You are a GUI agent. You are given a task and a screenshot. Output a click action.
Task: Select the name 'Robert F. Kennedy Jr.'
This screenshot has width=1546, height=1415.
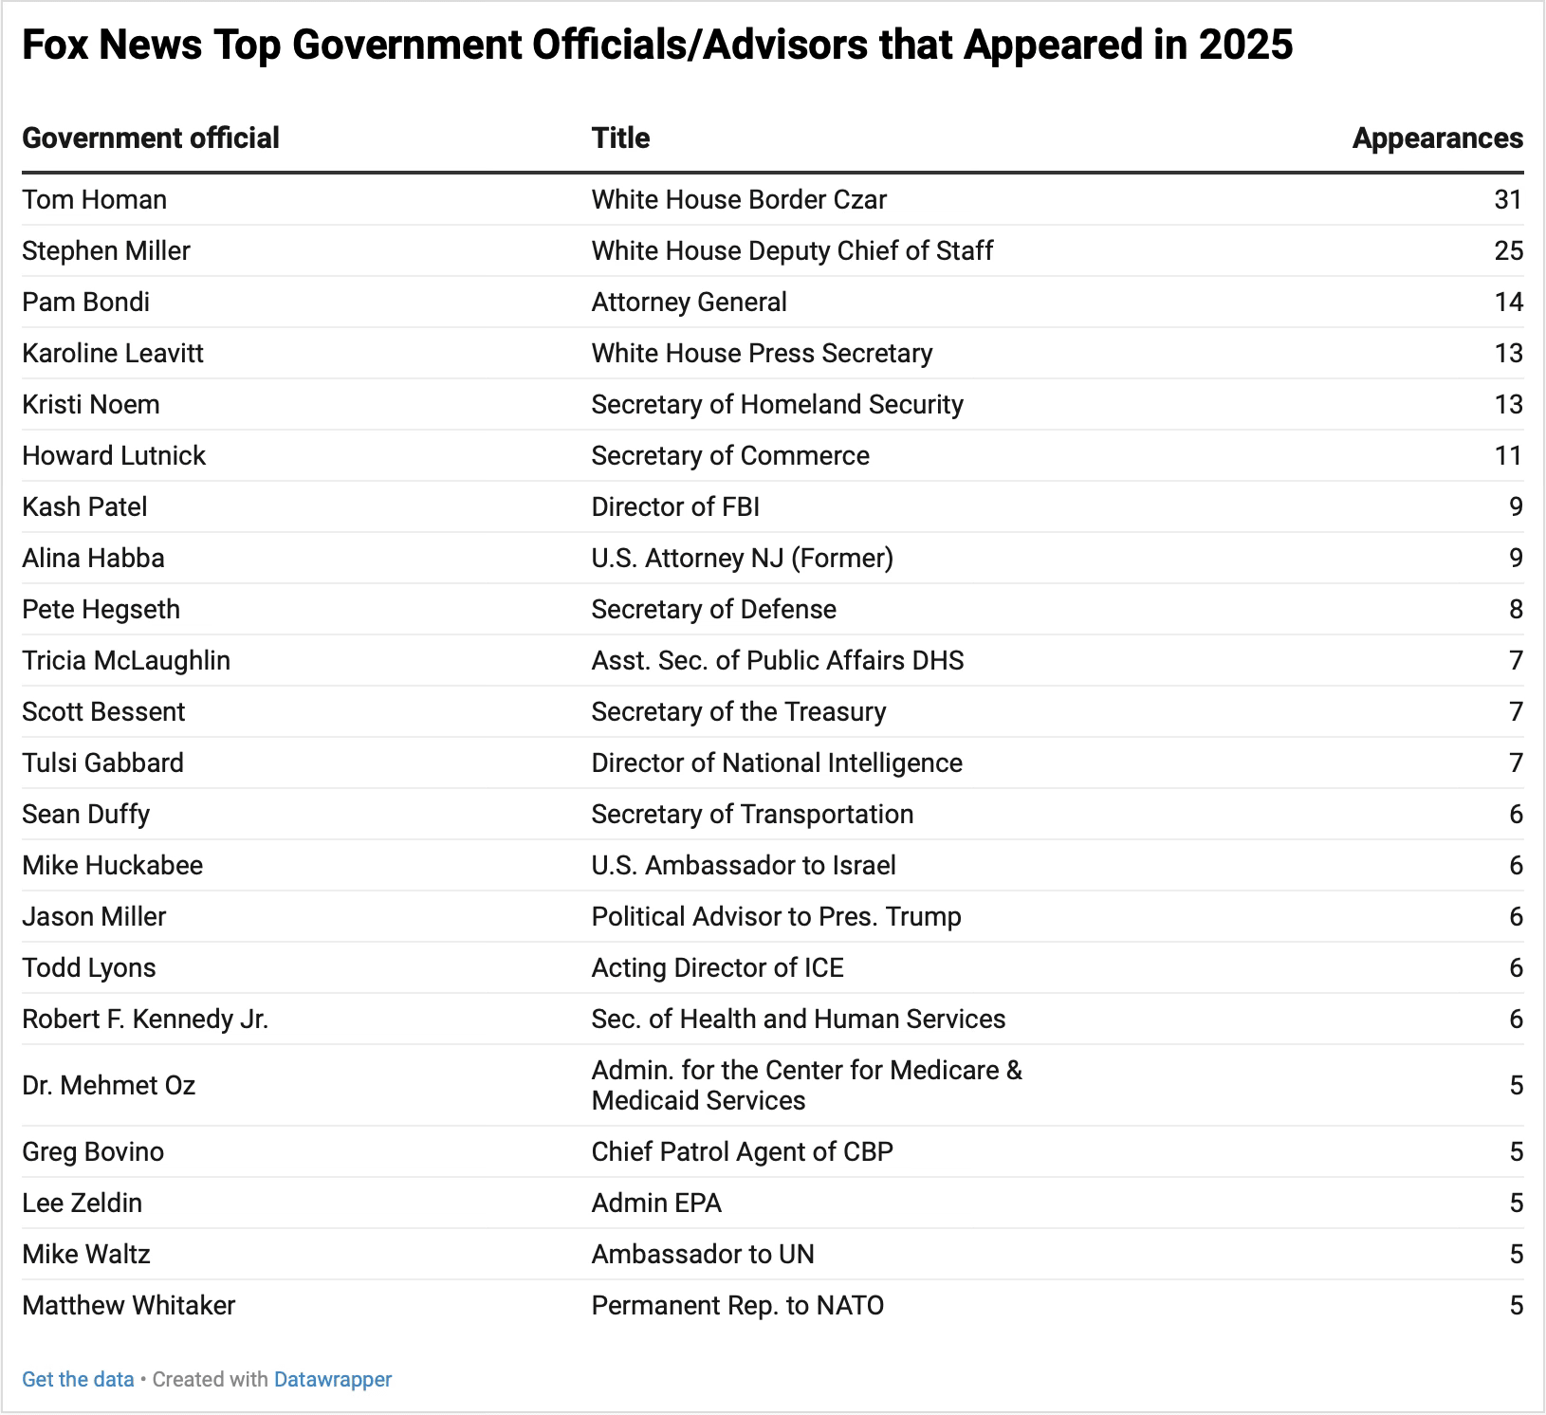click(x=145, y=1019)
